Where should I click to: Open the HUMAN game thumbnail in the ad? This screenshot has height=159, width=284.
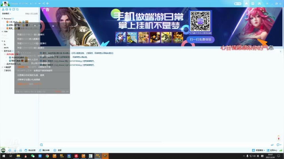click(132, 37)
